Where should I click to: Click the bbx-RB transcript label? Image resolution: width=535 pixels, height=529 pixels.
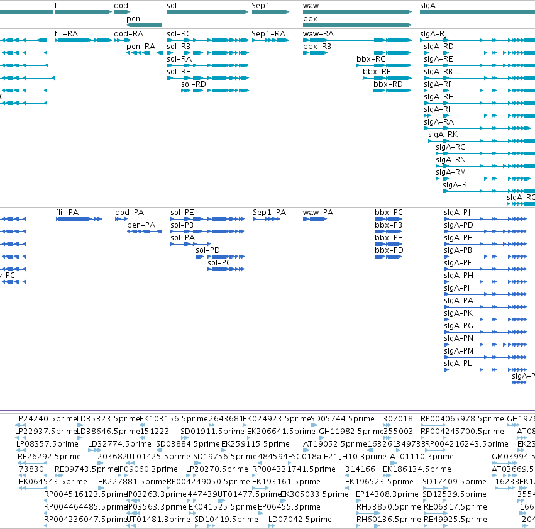317,47
